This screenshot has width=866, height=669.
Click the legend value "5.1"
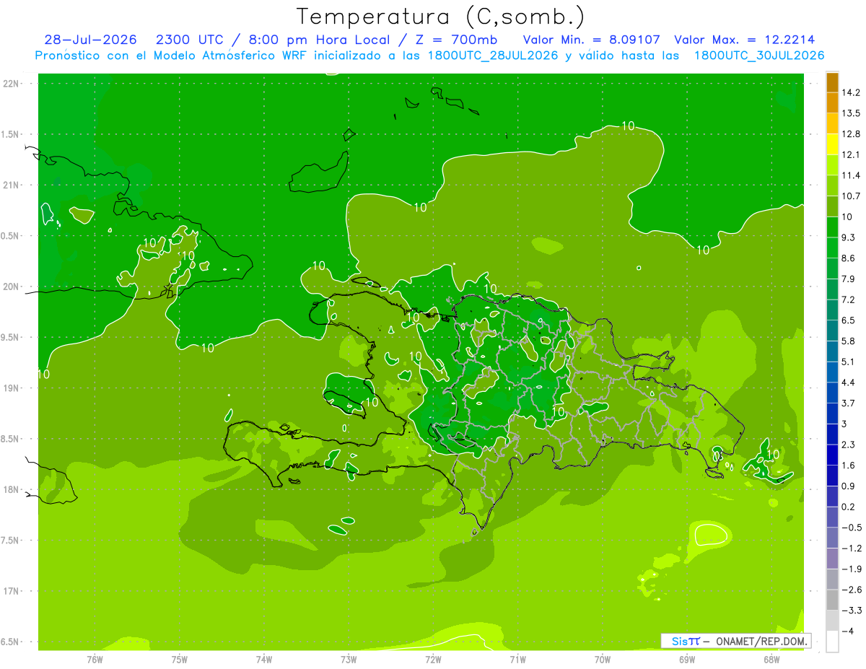849,362
